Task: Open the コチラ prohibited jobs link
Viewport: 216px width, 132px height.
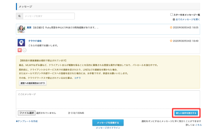Action: point(77,78)
